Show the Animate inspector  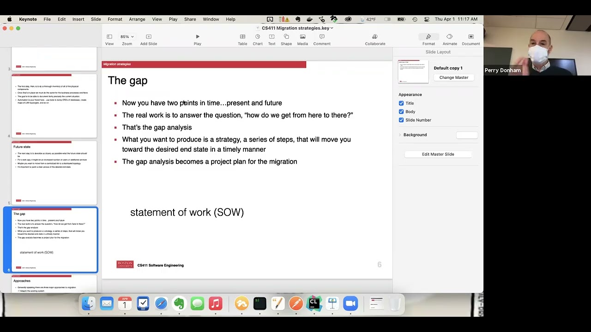click(x=450, y=40)
